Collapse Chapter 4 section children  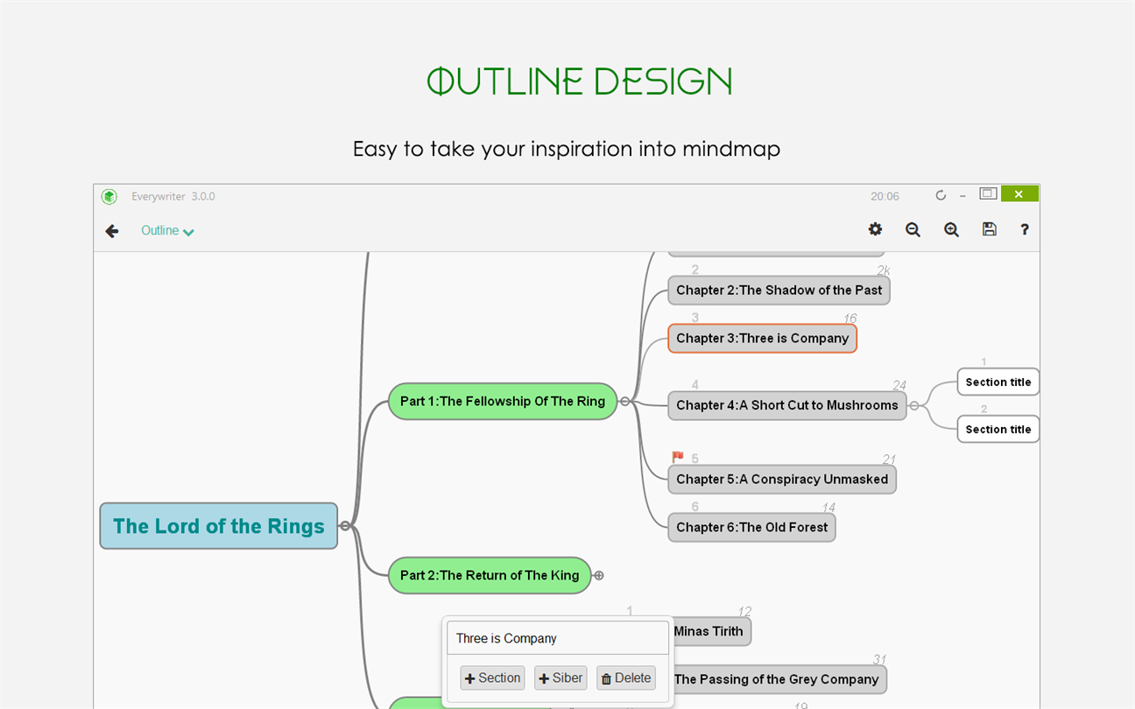914,405
